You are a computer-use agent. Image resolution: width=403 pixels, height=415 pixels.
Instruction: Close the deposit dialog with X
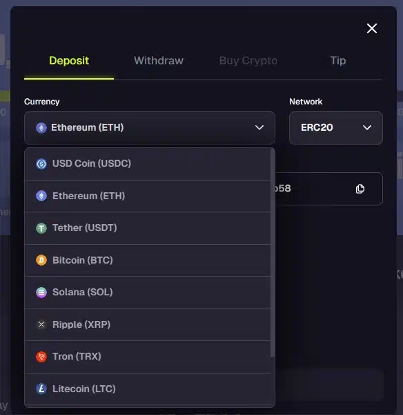(371, 28)
